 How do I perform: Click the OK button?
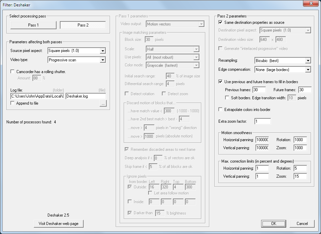[274, 224]
